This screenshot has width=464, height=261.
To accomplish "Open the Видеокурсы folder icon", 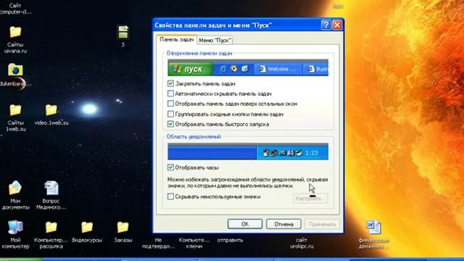I will click(x=87, y=227).
